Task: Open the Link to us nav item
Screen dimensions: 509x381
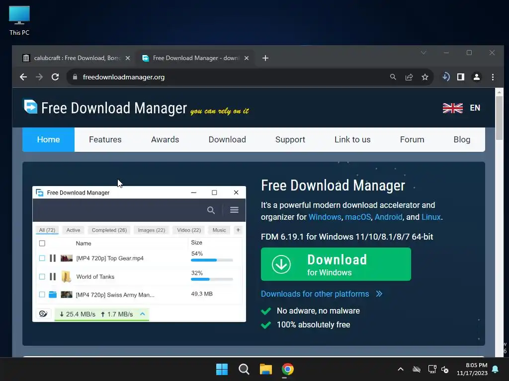Action: (x=352, y=139)
